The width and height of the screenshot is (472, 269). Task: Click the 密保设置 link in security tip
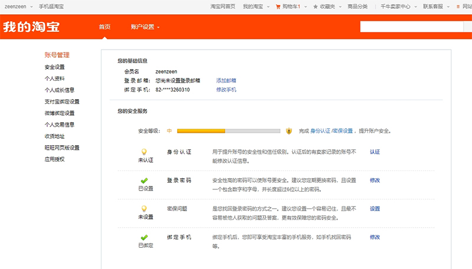point(343,131)
